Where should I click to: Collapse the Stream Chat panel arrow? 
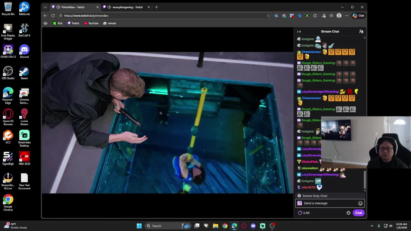click(299, 31)
